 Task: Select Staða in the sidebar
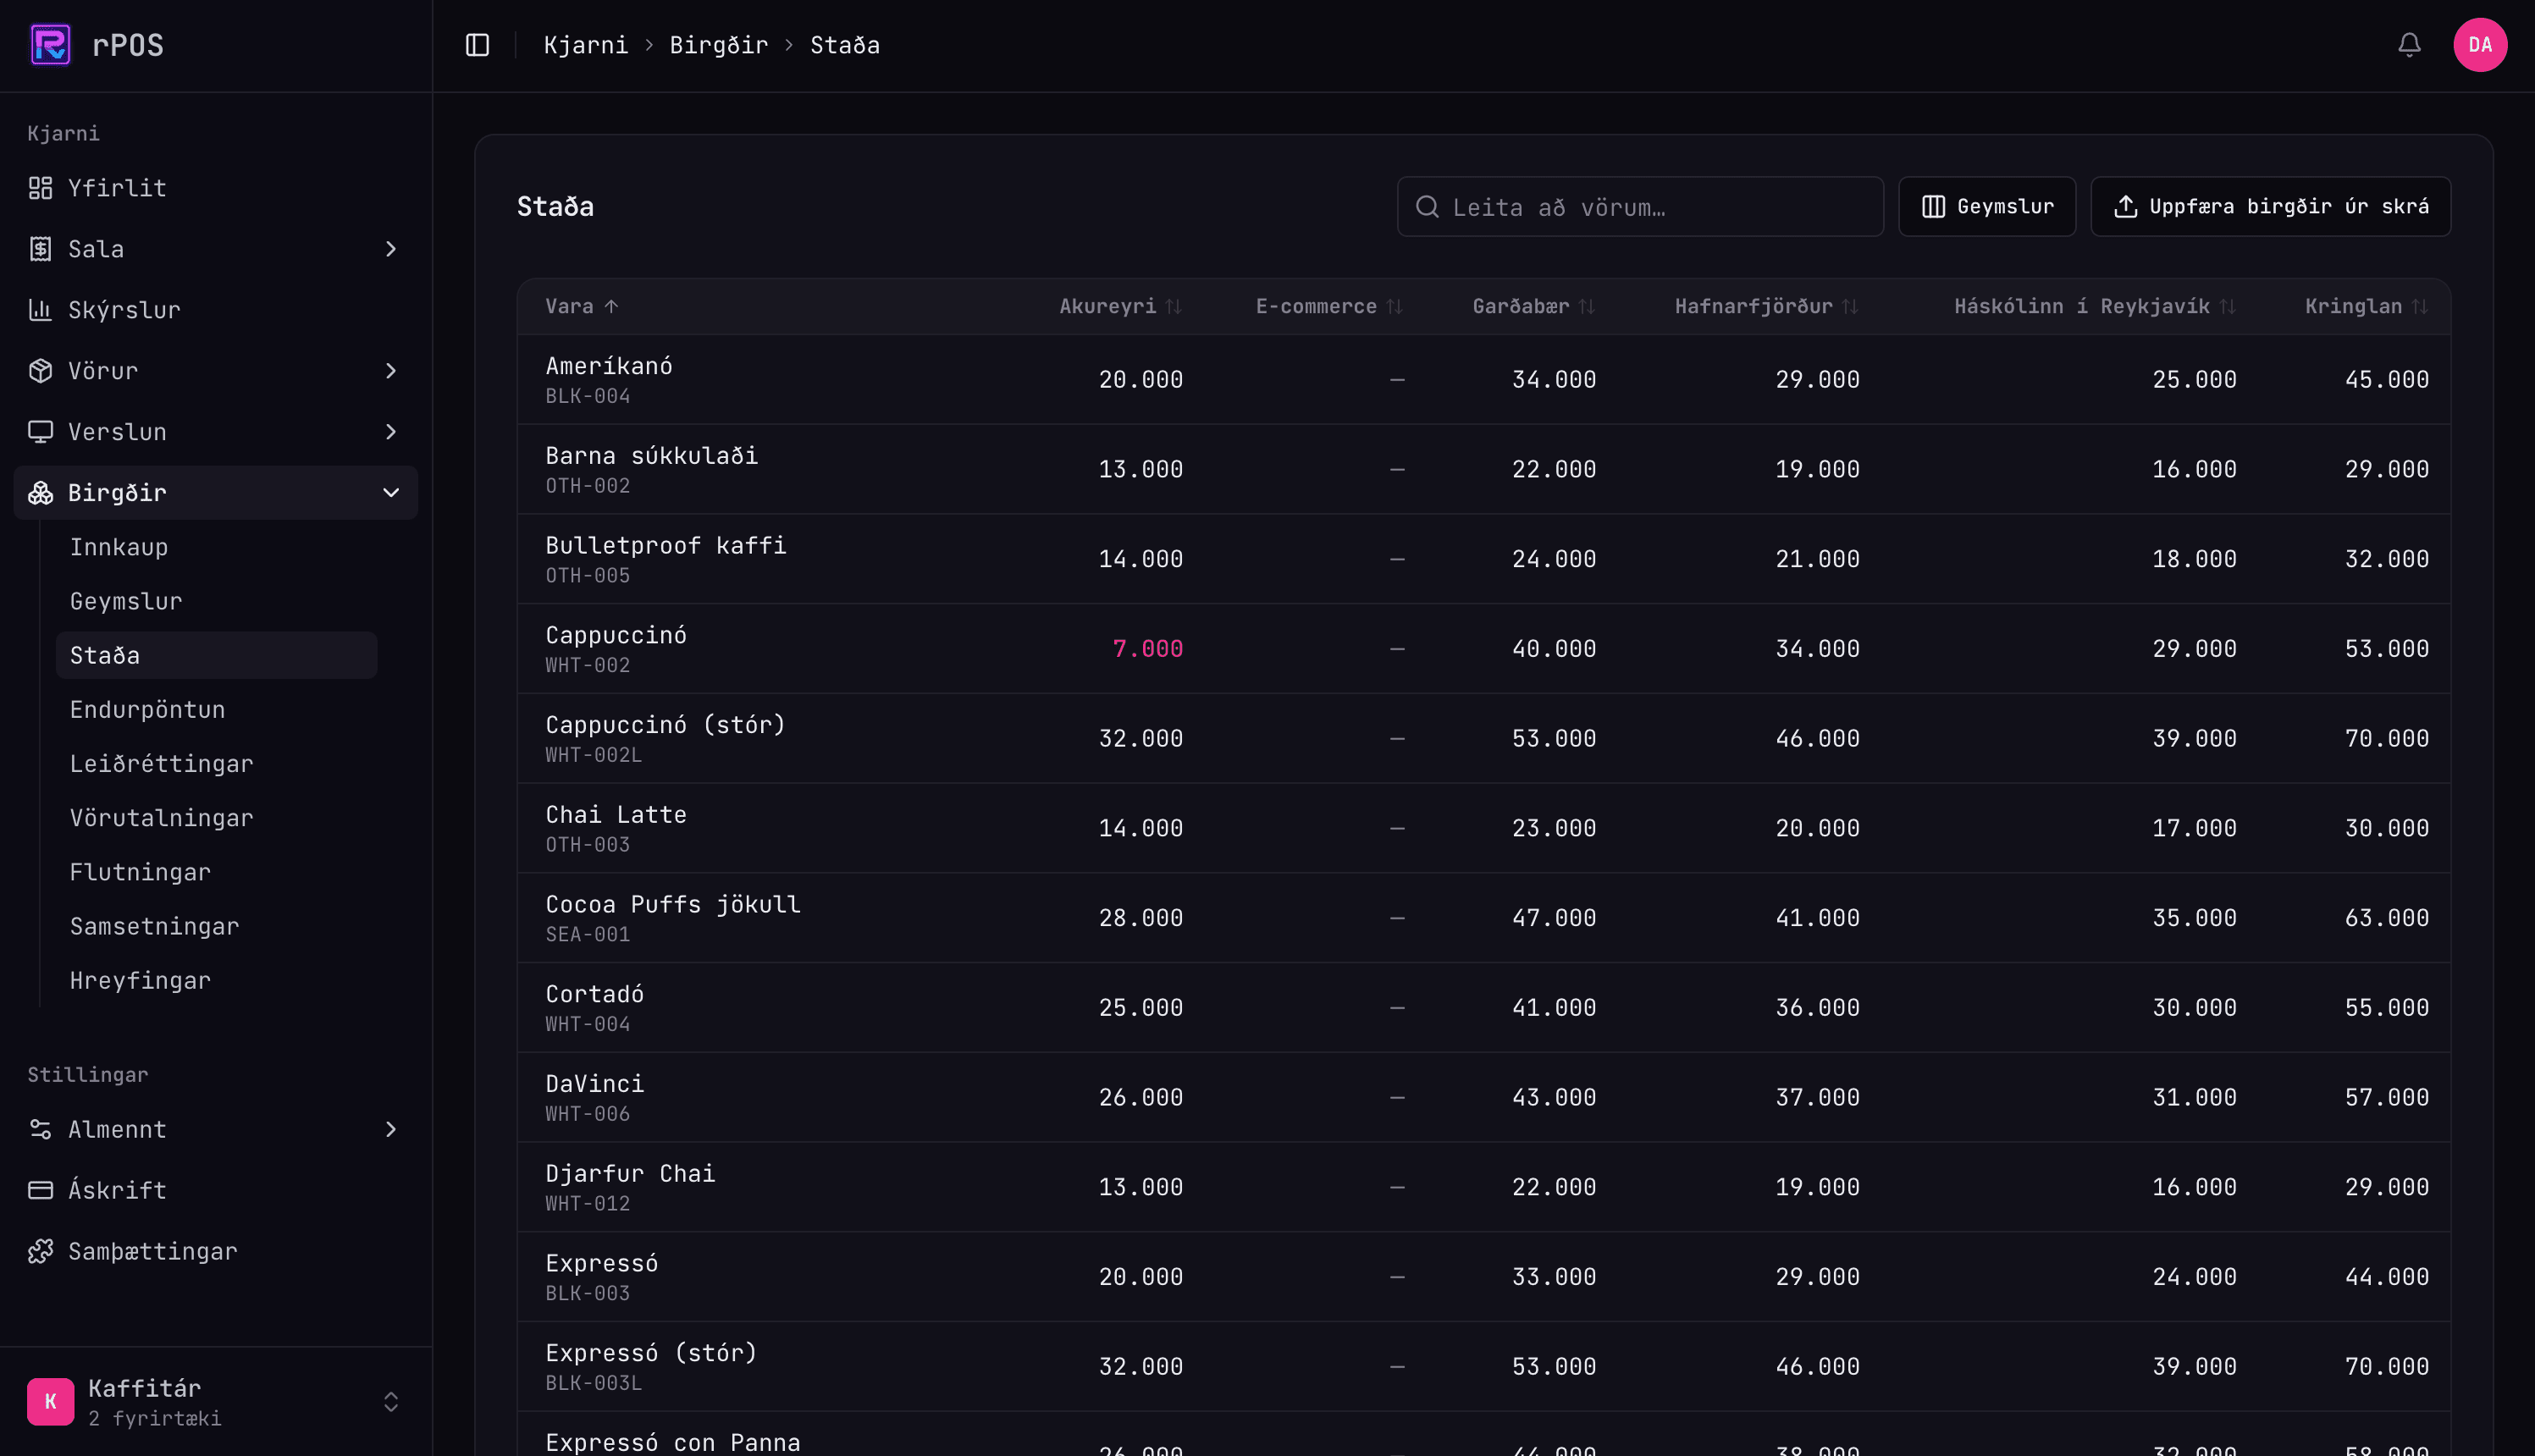tap(216, 655)
